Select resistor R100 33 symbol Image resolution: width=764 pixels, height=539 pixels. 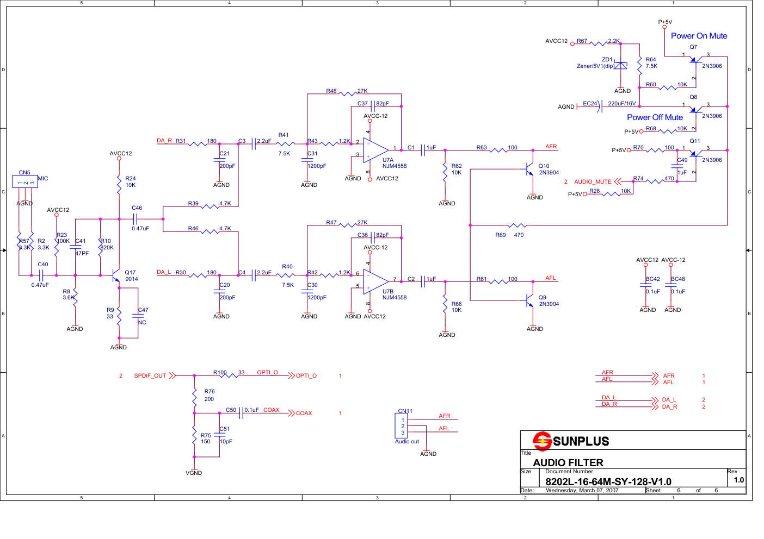pos(229,375)
